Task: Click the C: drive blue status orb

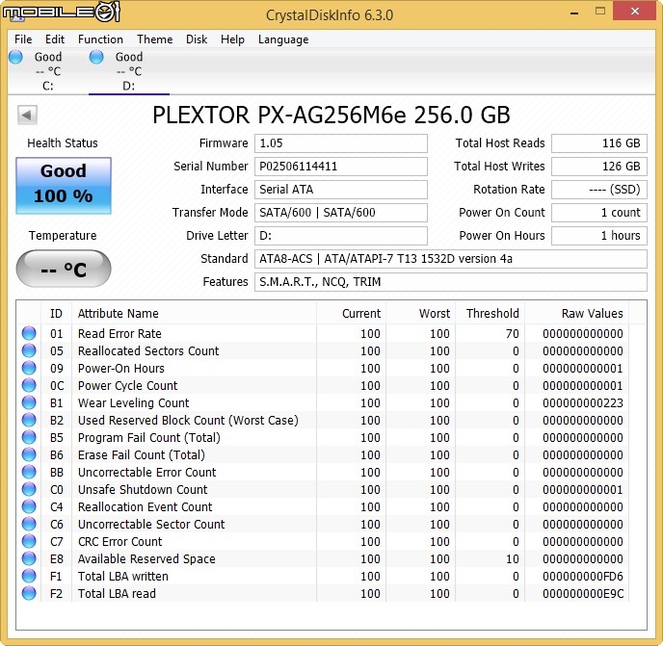Action: 15,57
